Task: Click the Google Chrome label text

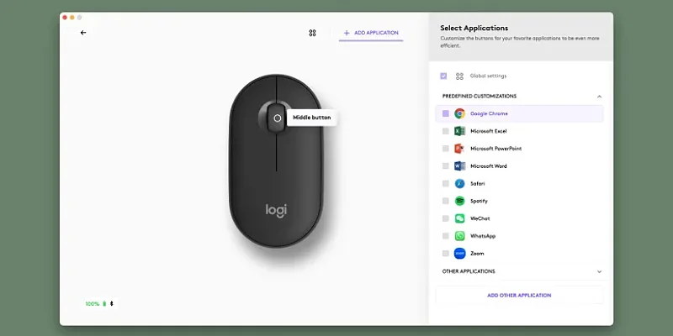Action: pyautogui.click(x=489, y=113)
